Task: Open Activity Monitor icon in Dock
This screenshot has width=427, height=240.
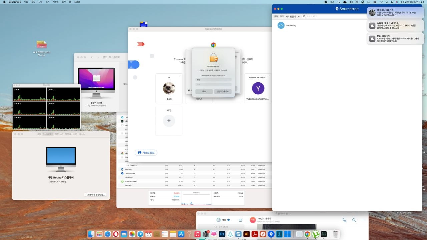Action: 324,234
